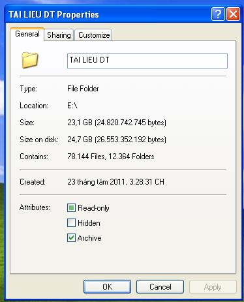Click the yellow folder icon
Viewport: 244px width, 302px height.
click(x=30, y=60)
